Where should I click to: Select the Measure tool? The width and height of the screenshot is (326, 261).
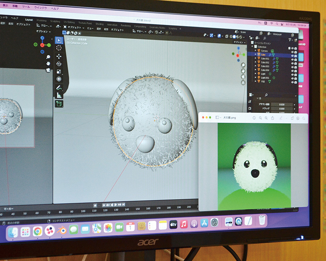tap(59, 95)
